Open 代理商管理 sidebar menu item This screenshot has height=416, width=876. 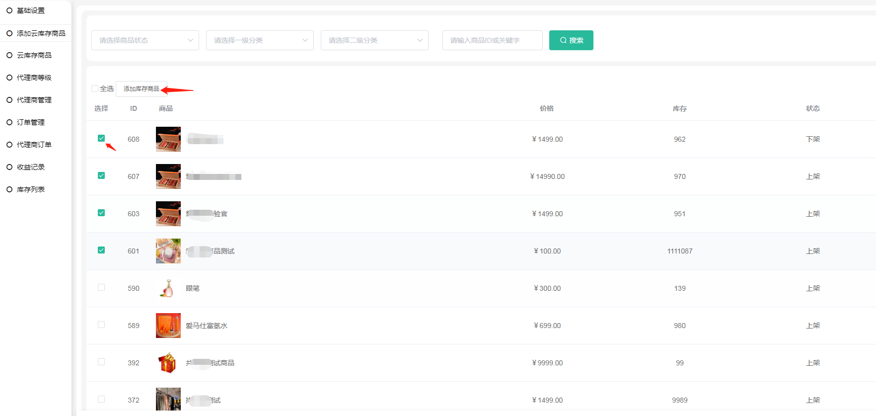click(x=34, y=100)
